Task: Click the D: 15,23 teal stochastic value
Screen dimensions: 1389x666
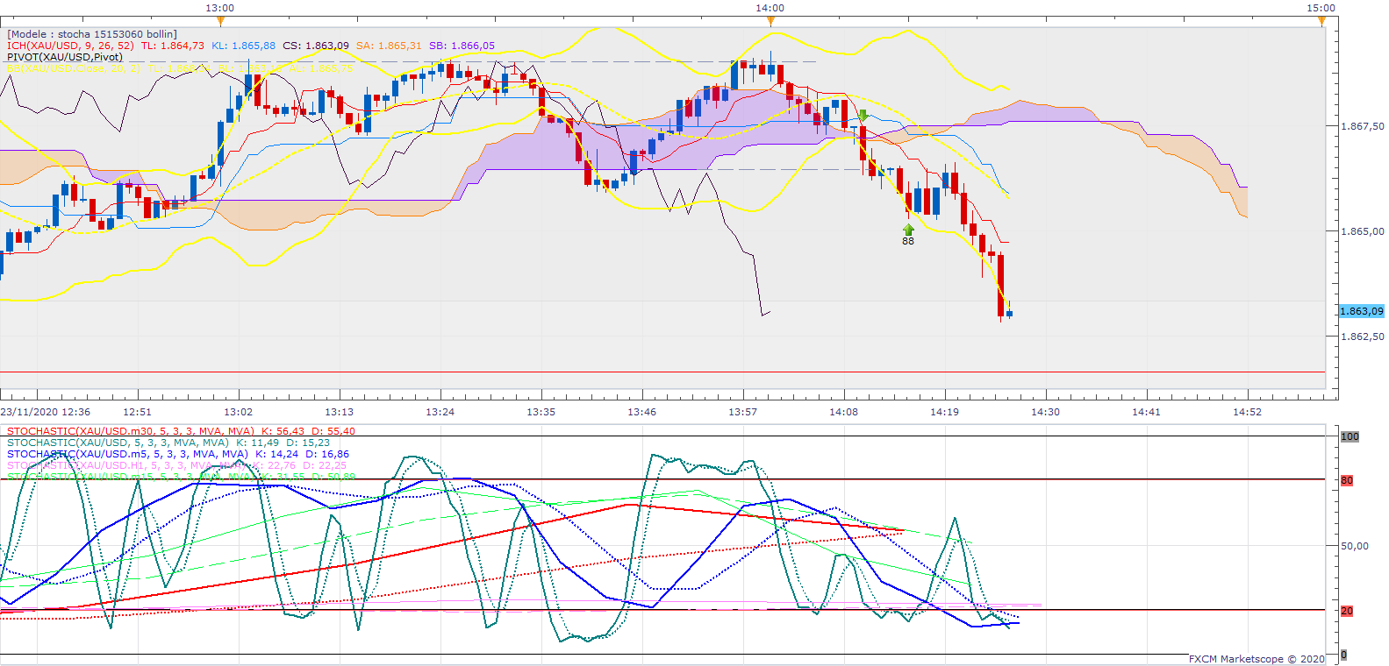Action: [x=308, y=443]
